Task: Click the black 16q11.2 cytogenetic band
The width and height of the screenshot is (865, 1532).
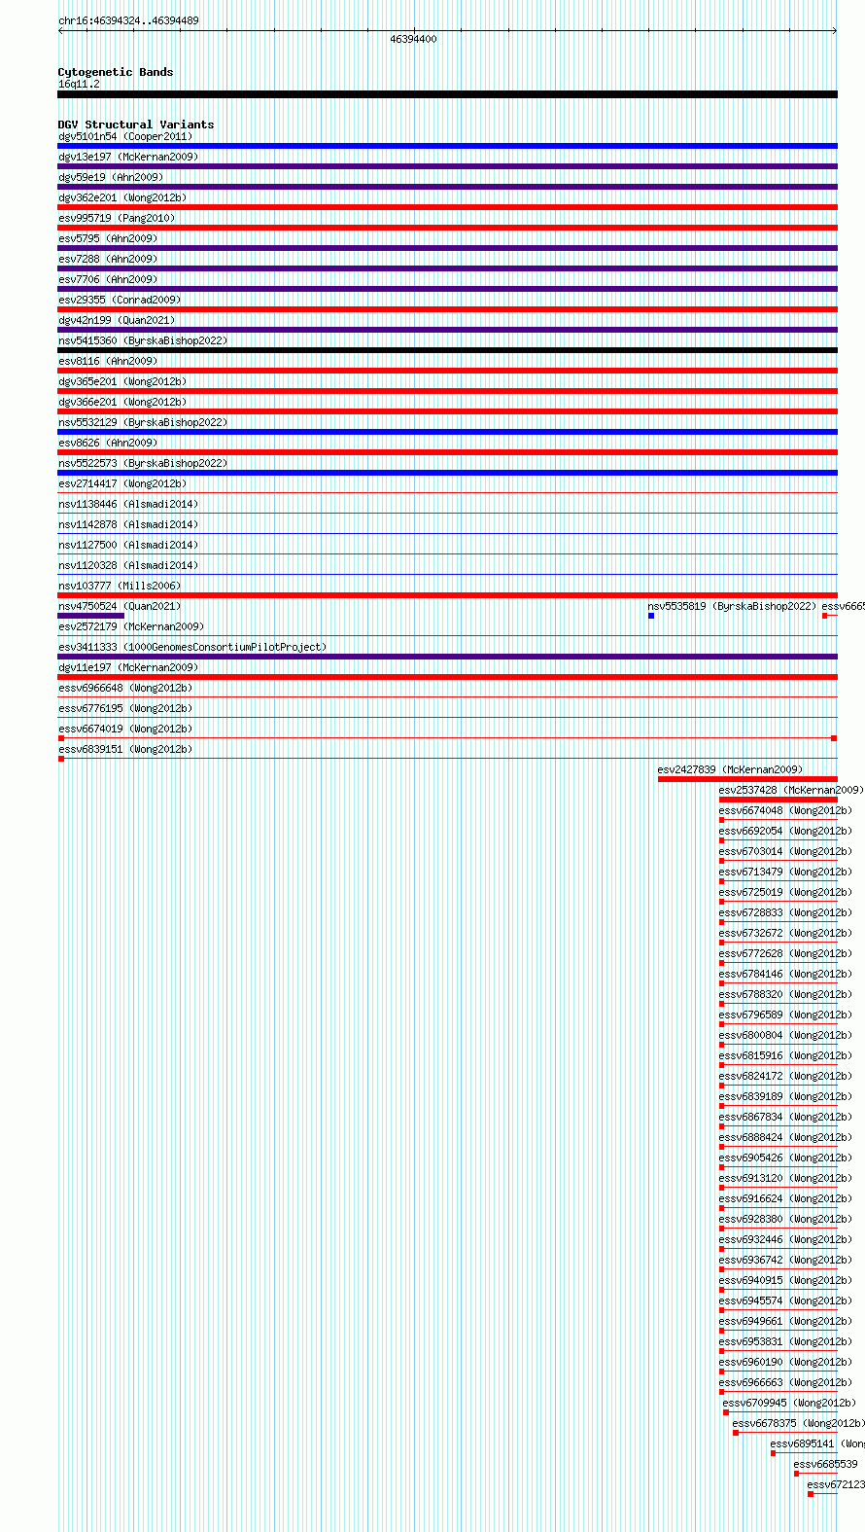Action: click(x=448, y=94)
